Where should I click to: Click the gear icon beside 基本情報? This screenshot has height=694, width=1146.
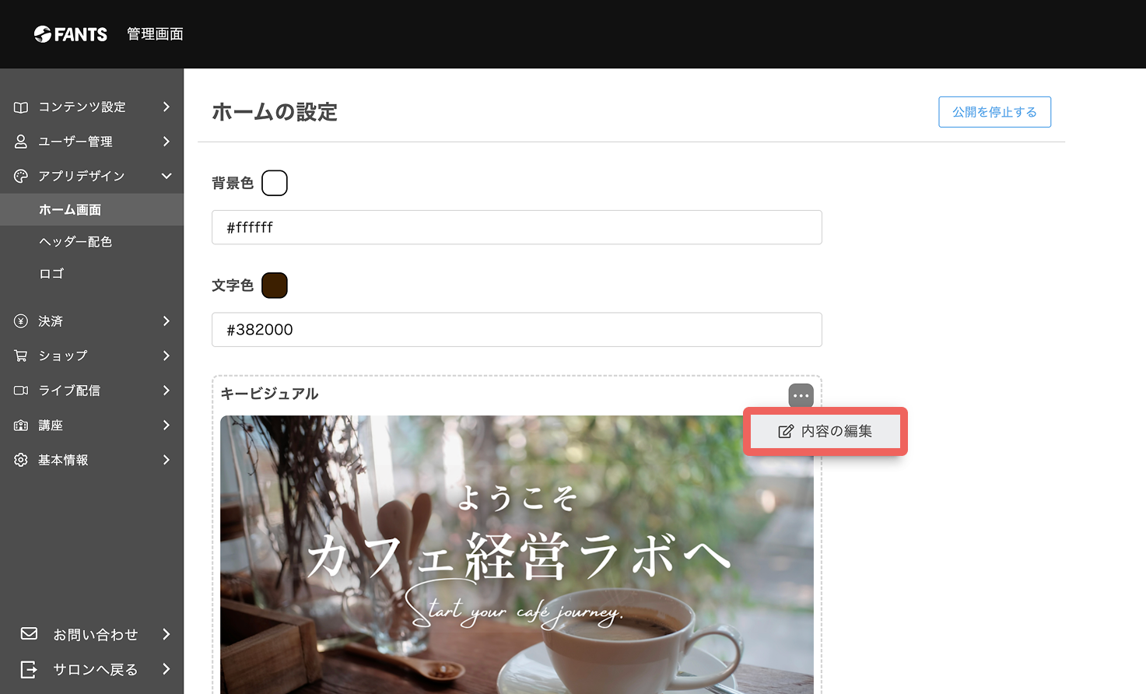pyautogui.click(x=21, y=460)
